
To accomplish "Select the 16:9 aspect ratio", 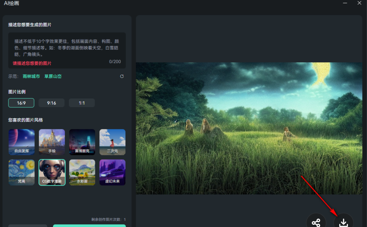I will [x=21, y=103].
